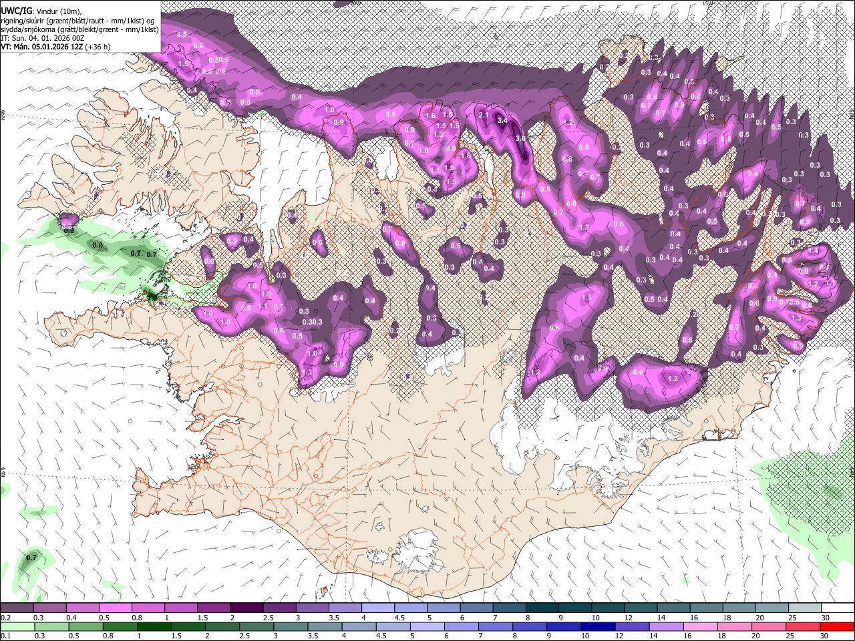This screenshot has height=641, width=855.
Task: Click the bright pink snow swatch labeled 0.5
Action: (x=115, y=608)
